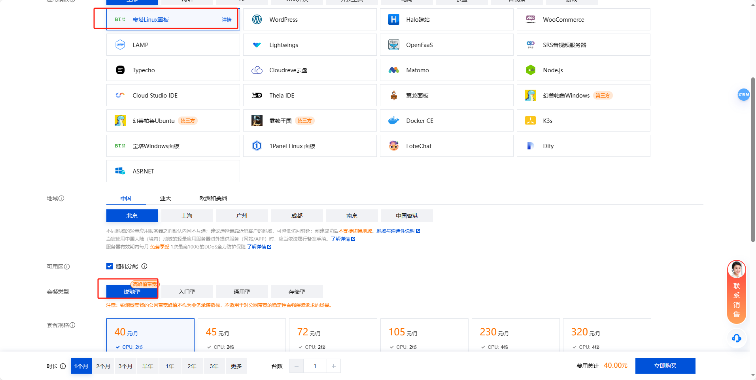756x380 pixels.
Task: Select the K3s yellow icon
Action: [531, 120]
